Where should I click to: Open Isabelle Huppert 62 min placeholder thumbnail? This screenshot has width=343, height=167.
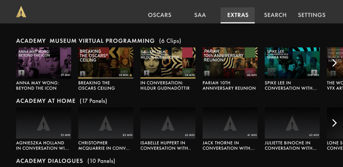tap(168, 123)
